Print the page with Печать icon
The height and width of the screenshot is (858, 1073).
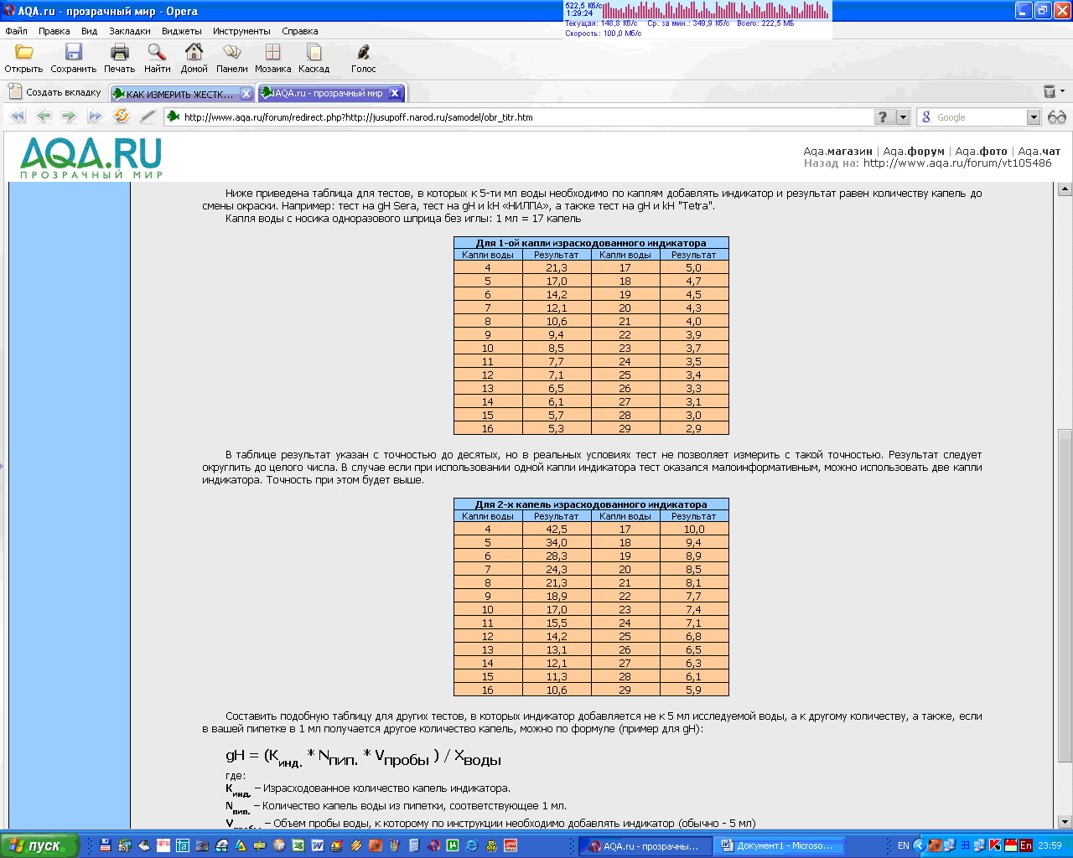click(x=120, y=53)
